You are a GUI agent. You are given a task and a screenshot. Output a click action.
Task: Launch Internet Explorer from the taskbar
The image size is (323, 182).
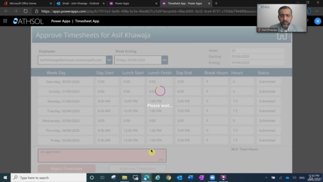(x=157, y=177)
